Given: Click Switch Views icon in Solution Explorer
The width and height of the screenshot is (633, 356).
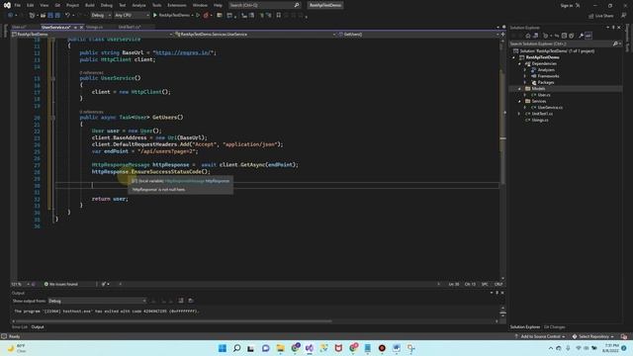Looking at the screenshot, I should point(535,36).
